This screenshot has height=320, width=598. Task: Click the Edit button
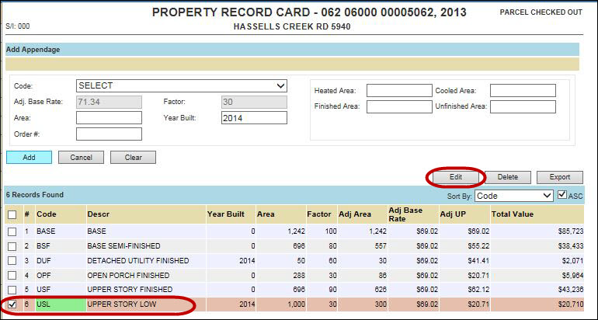455,177
